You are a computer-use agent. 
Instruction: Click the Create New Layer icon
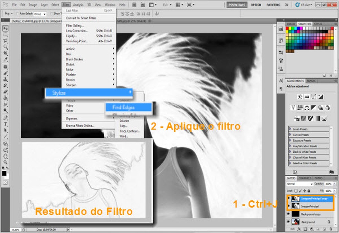coord(324,229)
